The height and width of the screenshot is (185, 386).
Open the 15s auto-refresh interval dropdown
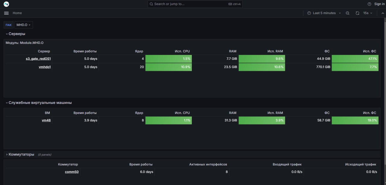click(368, 13)
